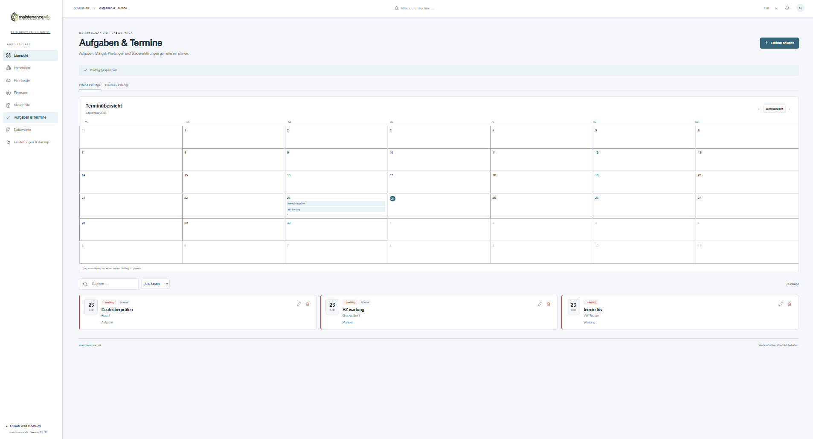Viewport: 813px width, 439px height.
Task: Click the 'Eintrag gespeichert.' success message
Action: pos(439,70)
